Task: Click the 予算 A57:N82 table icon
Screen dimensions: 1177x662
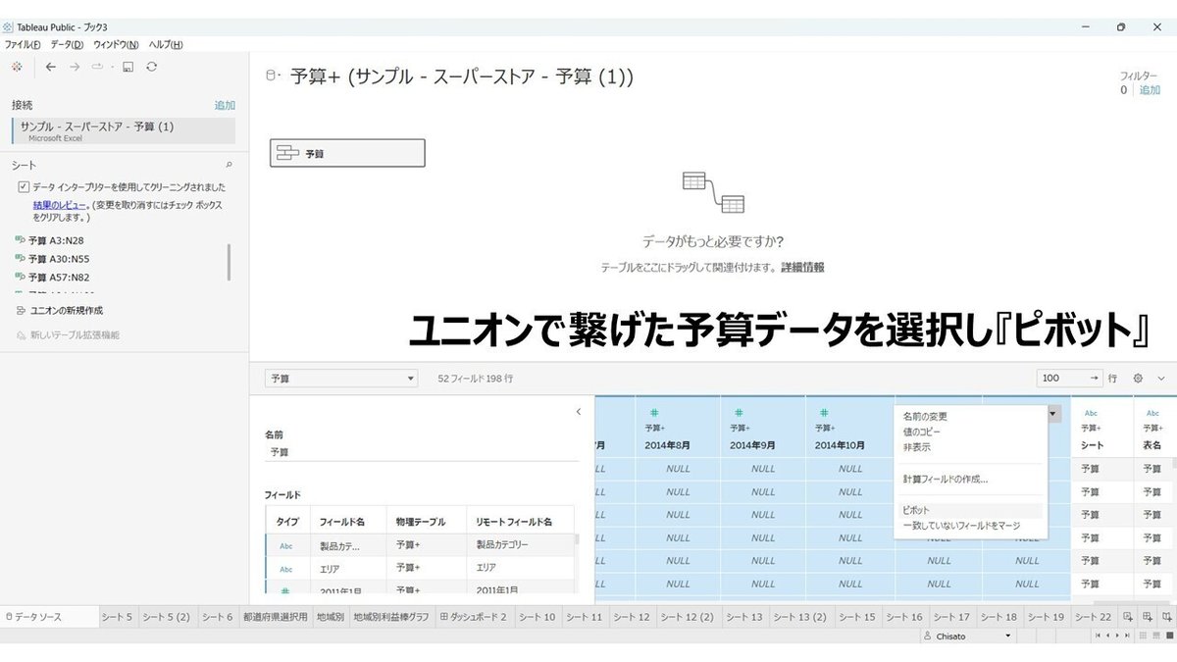Action: pos(20,278)
